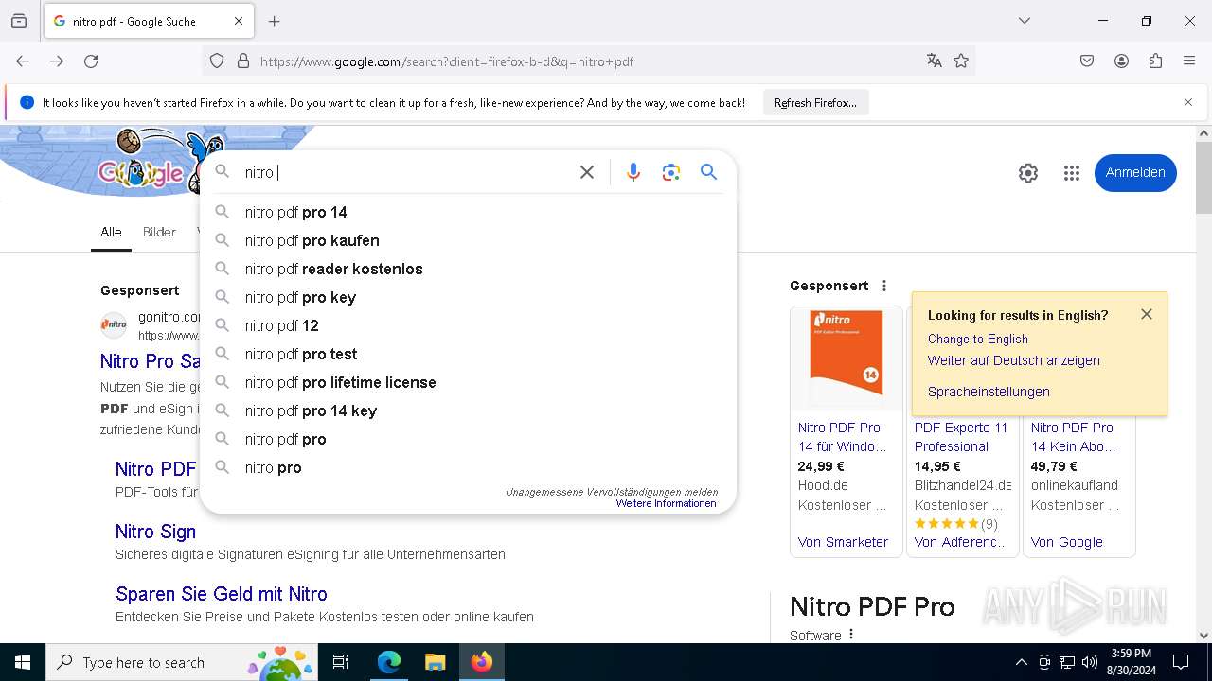Go back to the previous page

(x=23, y=61)
